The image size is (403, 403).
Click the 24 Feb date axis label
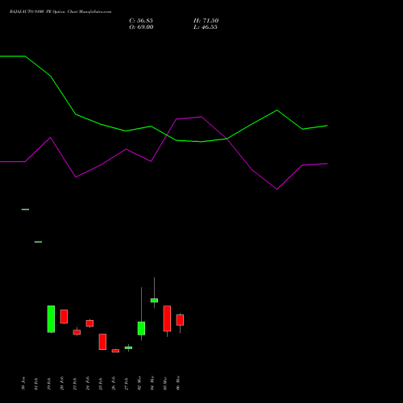(88, 384)
